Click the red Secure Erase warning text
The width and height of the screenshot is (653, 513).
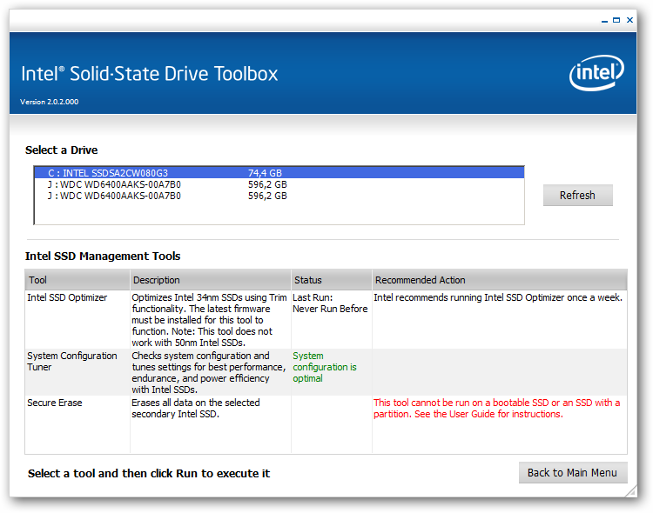(496, 408)
